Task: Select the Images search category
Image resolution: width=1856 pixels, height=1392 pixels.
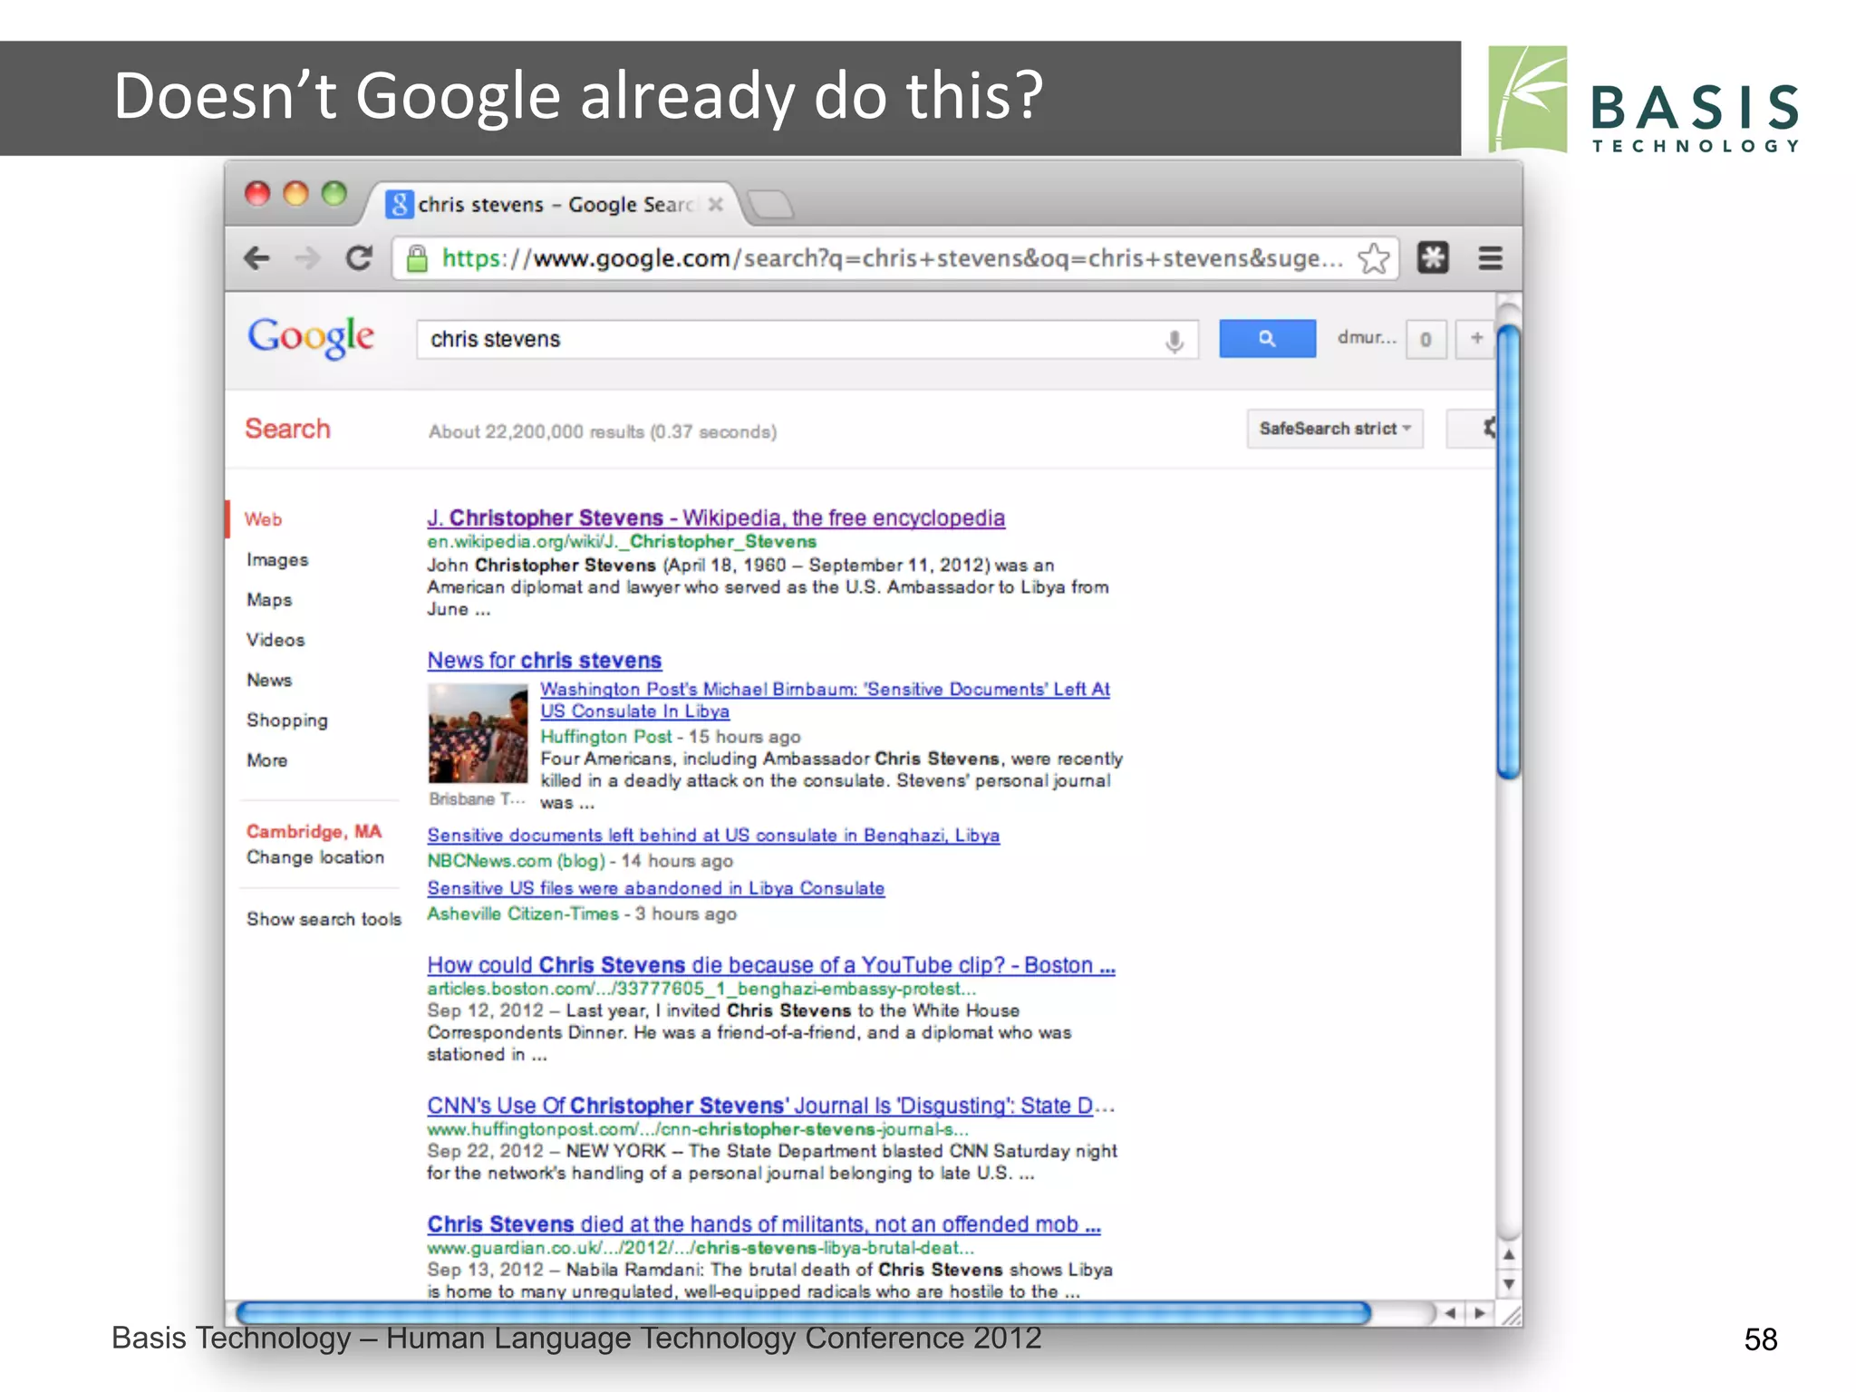Action: click(277, 560)
